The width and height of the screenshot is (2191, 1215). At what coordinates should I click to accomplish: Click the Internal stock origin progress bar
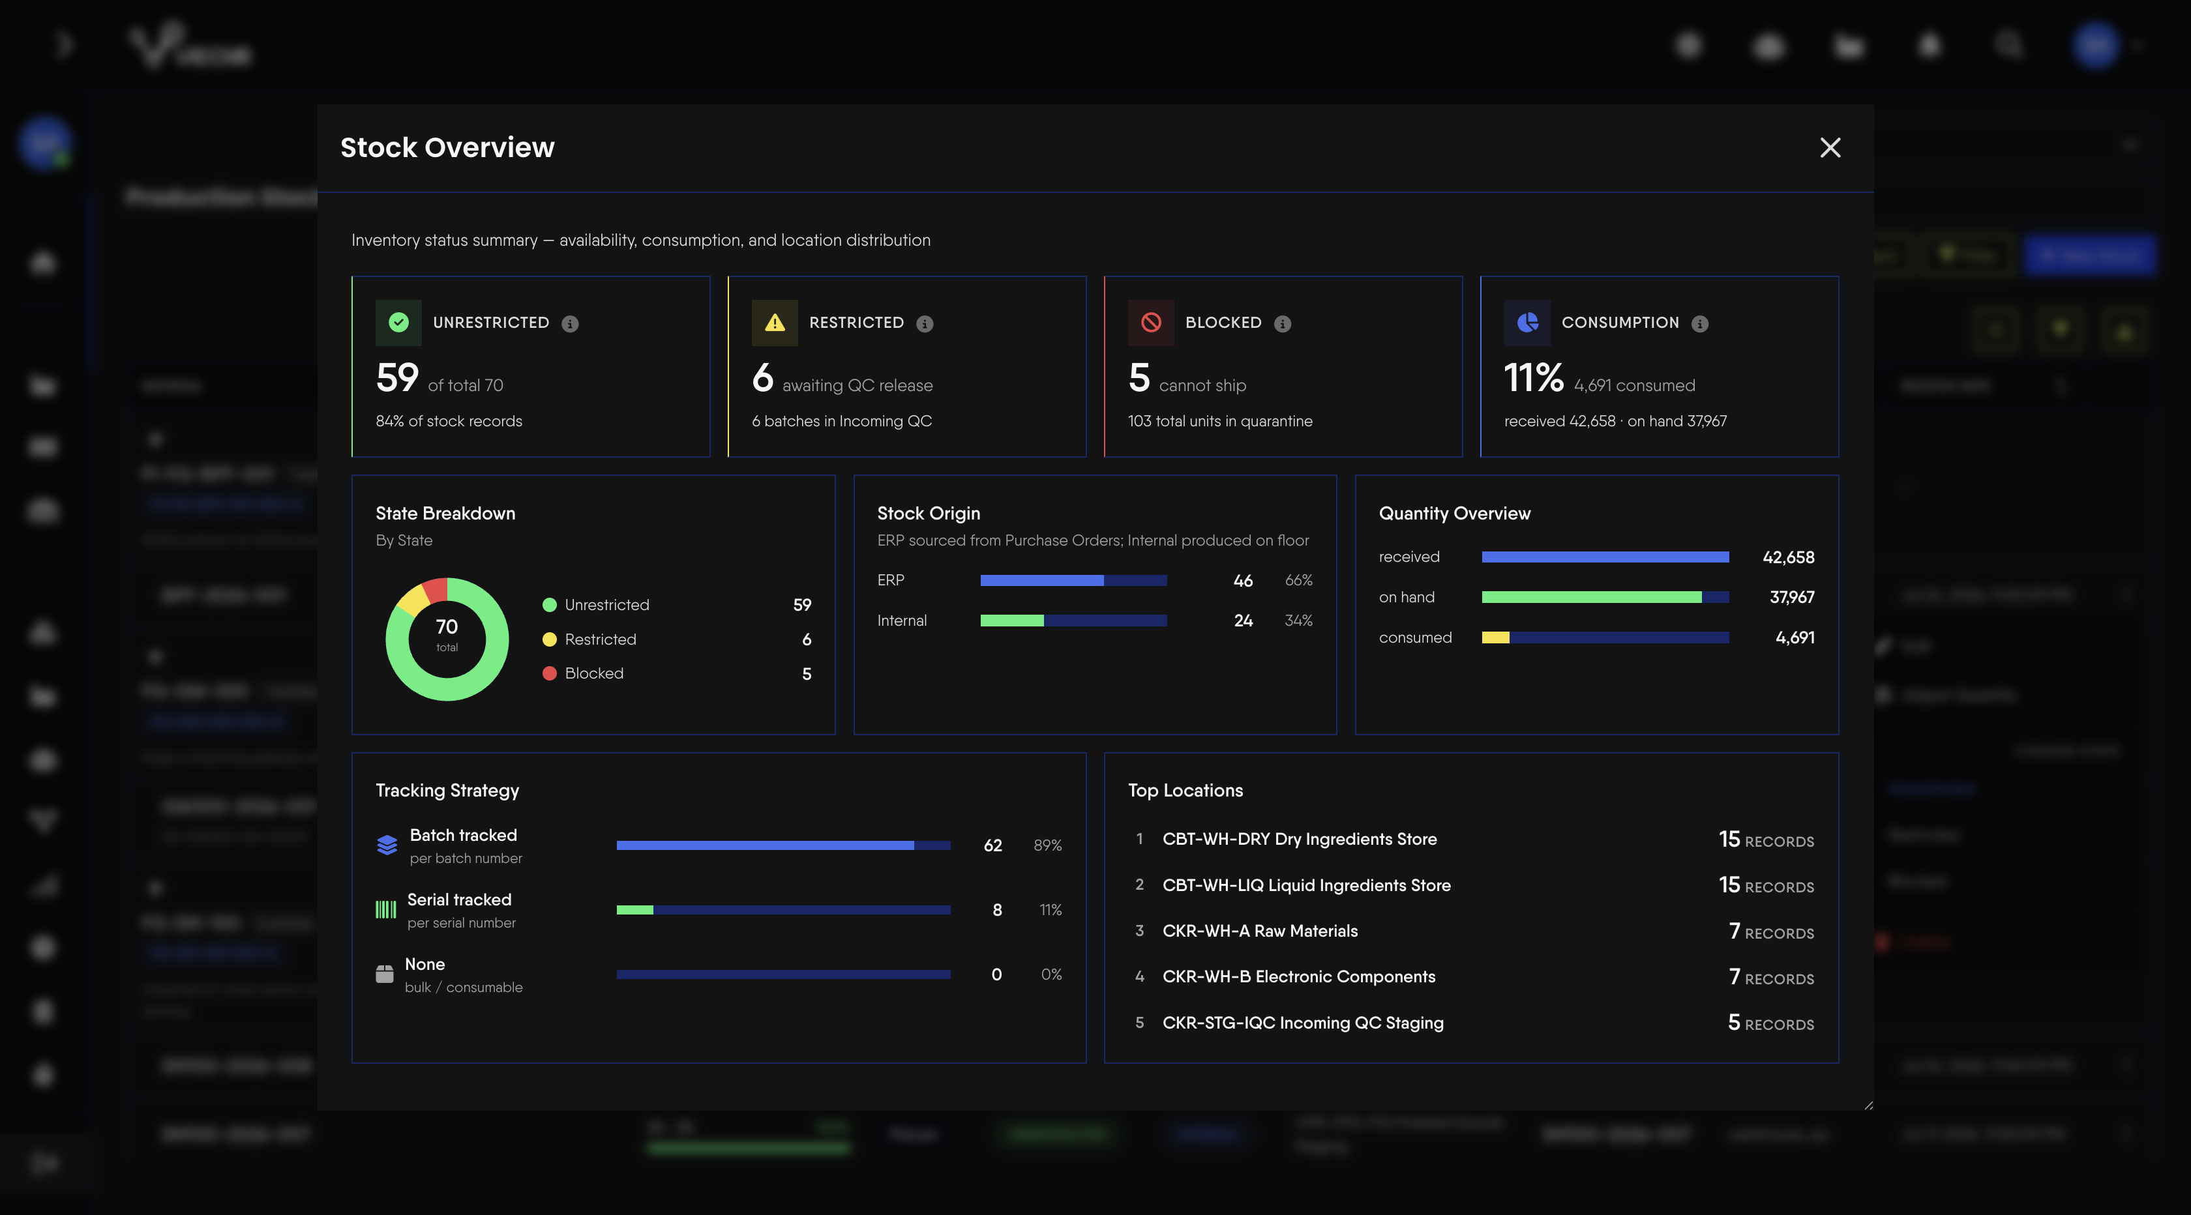(x=1073, y=621)
